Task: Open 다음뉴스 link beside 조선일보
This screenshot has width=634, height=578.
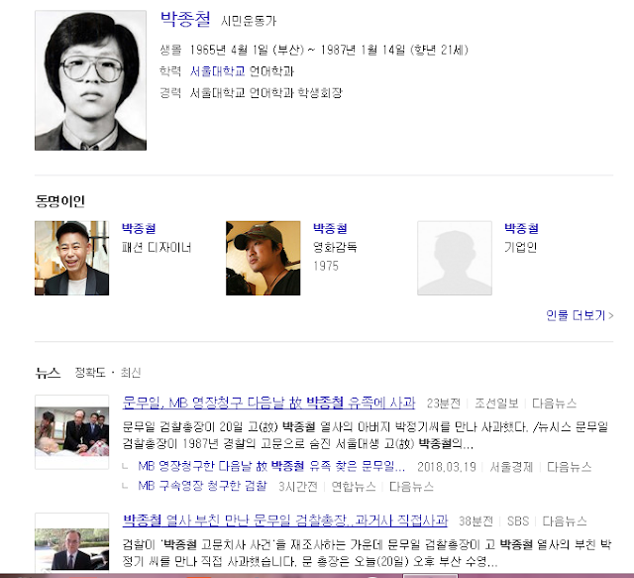Action: pos(554,404)
